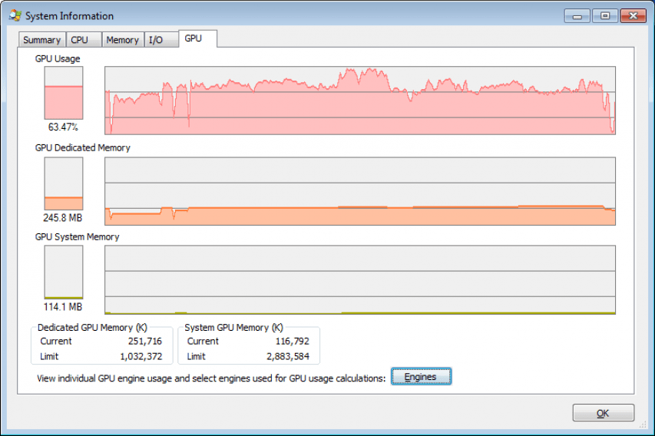Click the GPU Usage percentage bar gauge
This screenshot has height=436, width=655.
pyautogui.click(x=64, y=93)
